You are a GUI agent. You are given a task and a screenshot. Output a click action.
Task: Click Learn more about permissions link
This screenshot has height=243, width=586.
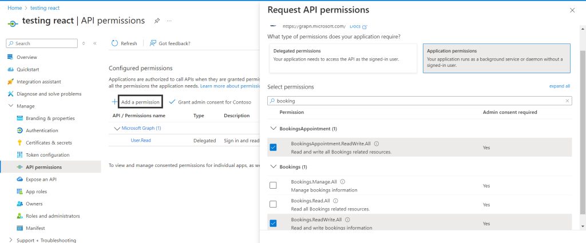coord(230,86)
